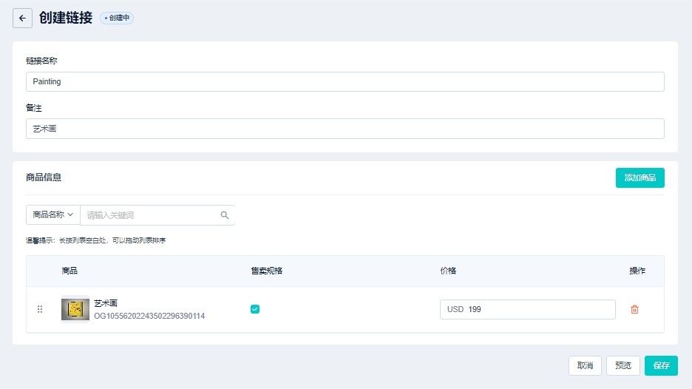Image resolution: width=692 pixels, height=389 pixels.
Task: Uncheck the 售卖规格 checkbox for 艺术画
Action: pos(255,309)
